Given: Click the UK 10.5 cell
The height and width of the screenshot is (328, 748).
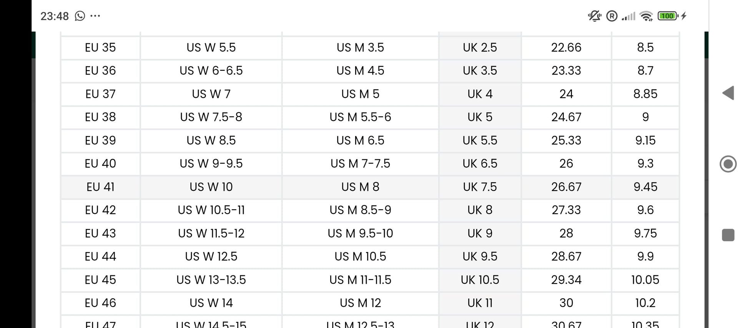Looking at the screenshot, I should click(x=480, y=280).
